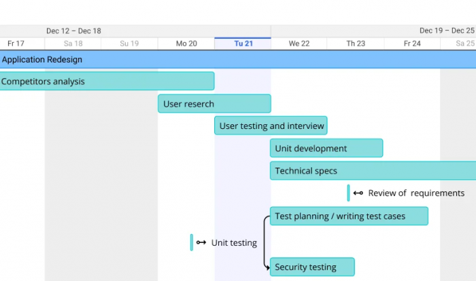The width and height of the screenshot is (476, 281).
Task: Click the Mo 20 date column header
Action: click(x=186, y=43)
